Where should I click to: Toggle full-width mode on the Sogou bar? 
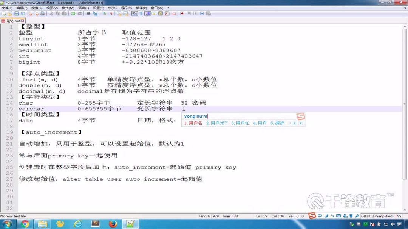[x=326, y=217]
